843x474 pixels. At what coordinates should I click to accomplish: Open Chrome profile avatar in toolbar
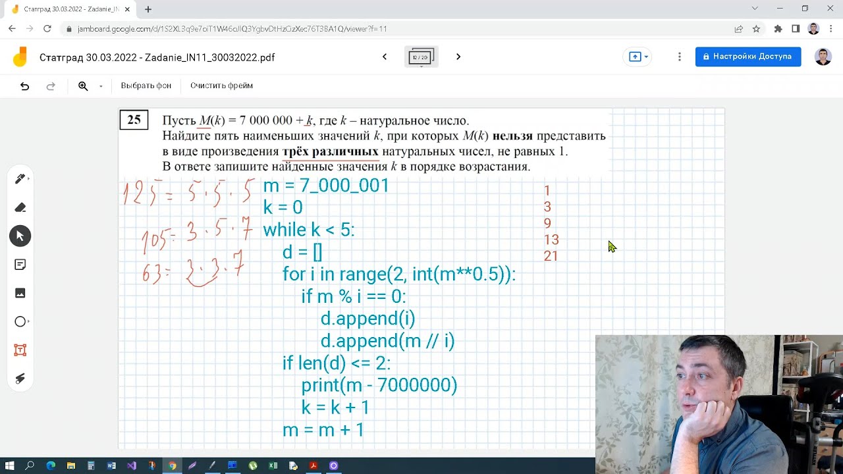click(813, 29)
